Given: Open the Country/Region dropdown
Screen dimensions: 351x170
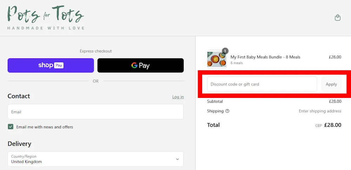Looking at the screenshot, I should point(95,159).
